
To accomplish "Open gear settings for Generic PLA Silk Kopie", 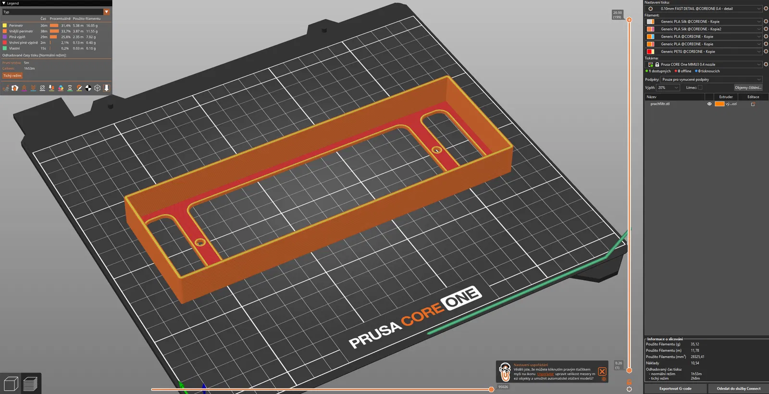I will pos(766,22).
